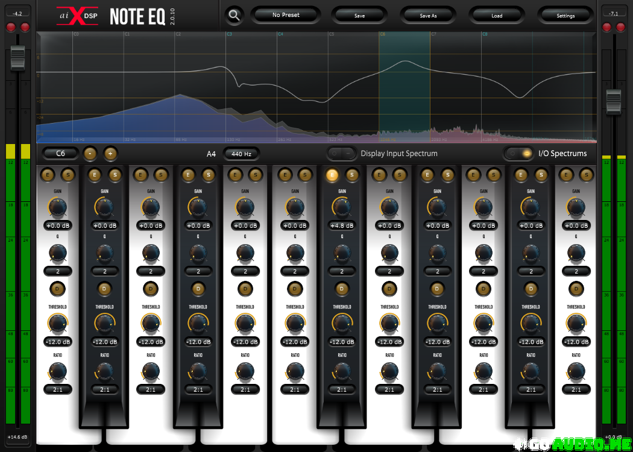Reset the right input clip LED
Image resolution: width=633 pixels, height=452 pixels.
(25, 27)
